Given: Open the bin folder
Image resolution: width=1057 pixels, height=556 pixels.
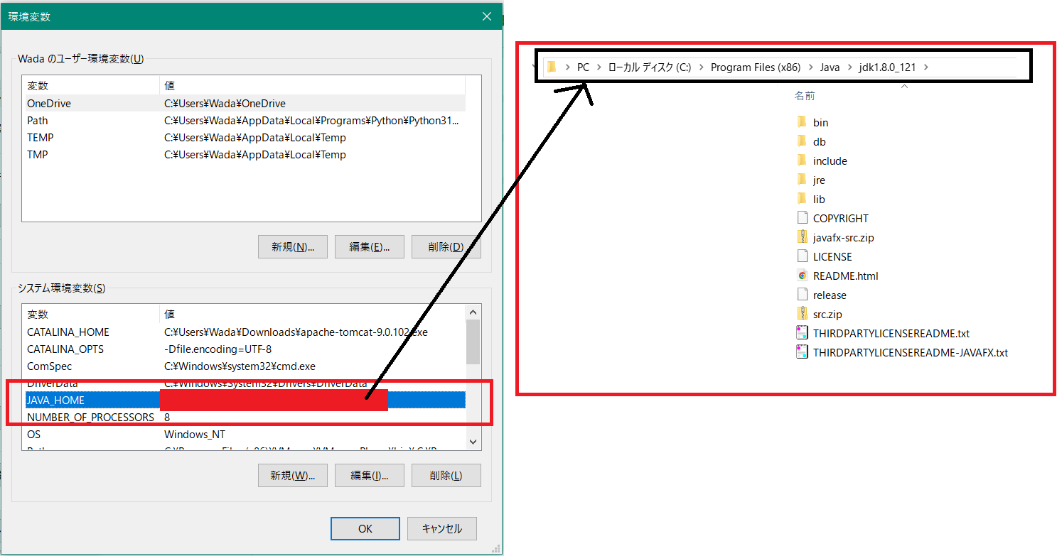Looking at the screenshot, I should (x=820, y=122).
